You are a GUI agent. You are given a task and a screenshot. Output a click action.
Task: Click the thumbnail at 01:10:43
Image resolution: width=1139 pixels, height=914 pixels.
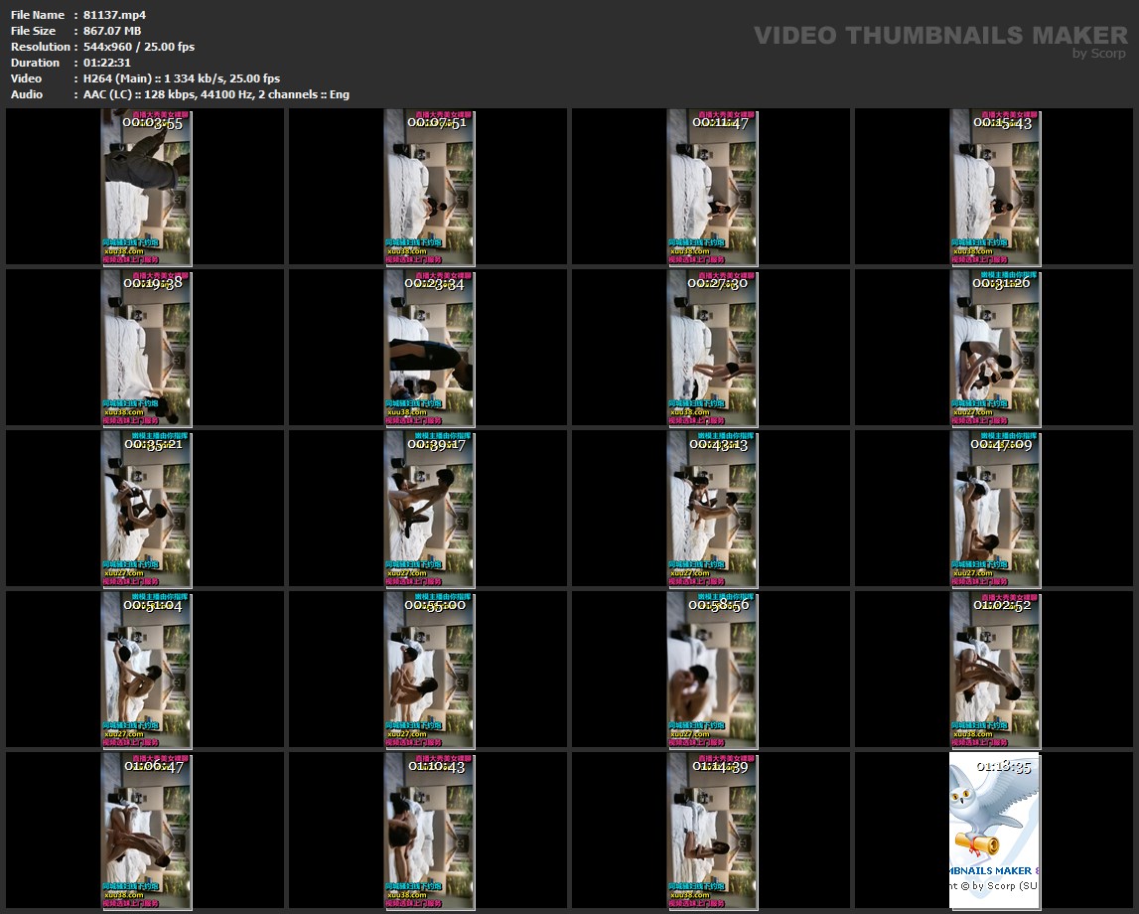tap(429, 831)
